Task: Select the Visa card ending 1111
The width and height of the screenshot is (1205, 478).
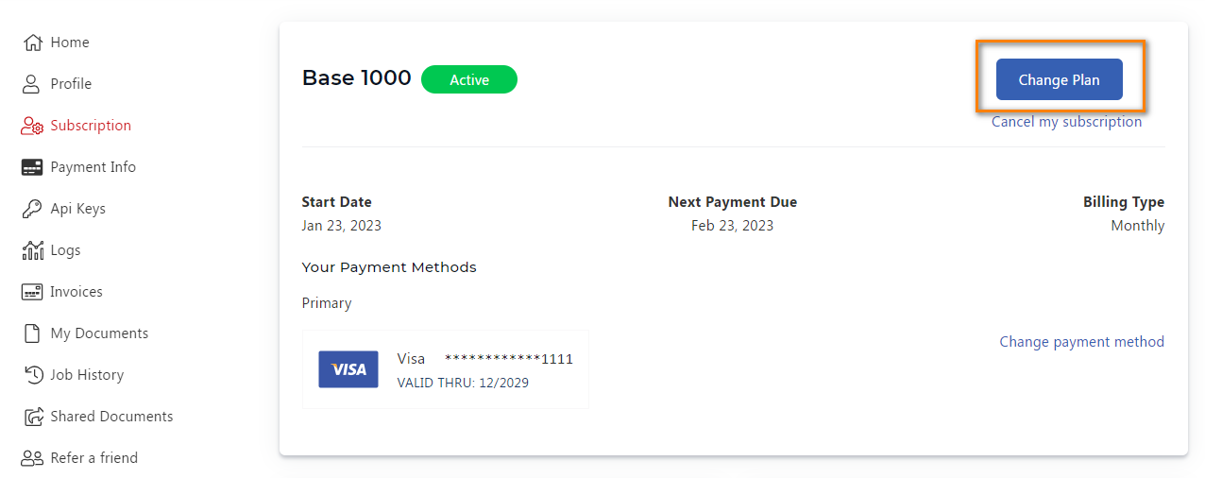Action: (x=446, y=369)
